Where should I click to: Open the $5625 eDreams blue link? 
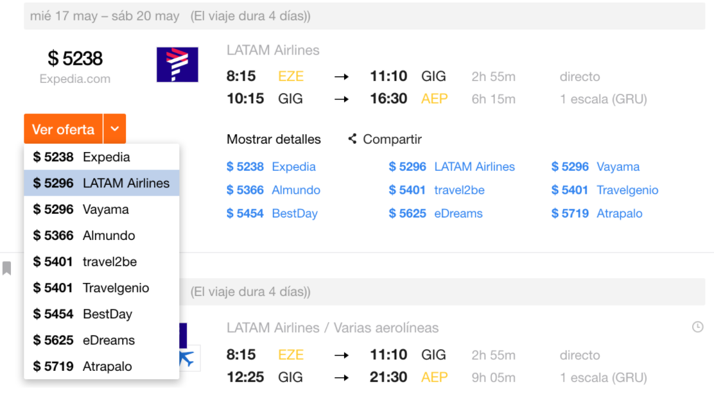[435, 213]
